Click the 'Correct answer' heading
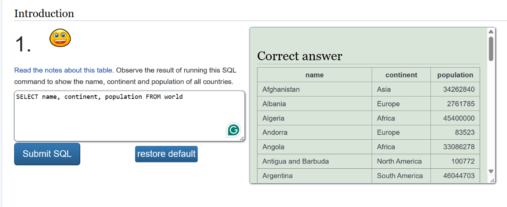 tap(299, 56)
